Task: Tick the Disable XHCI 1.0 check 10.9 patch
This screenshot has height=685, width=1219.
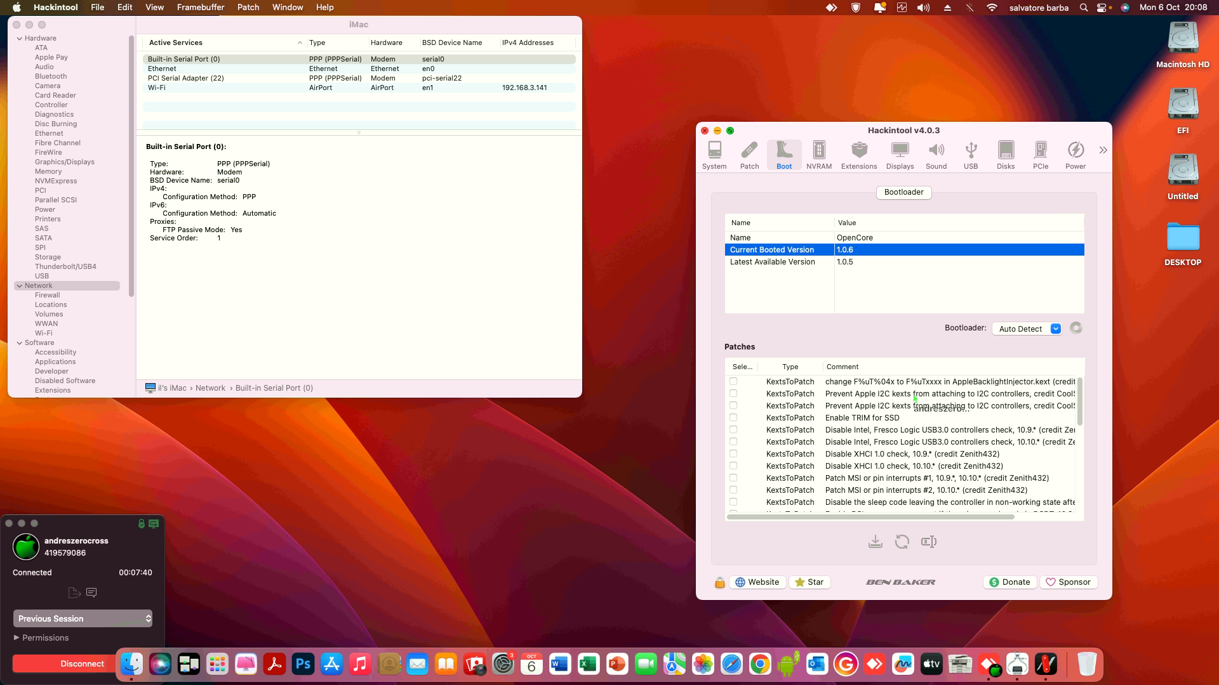Action: pyautogui.click(x=733, y=453)
